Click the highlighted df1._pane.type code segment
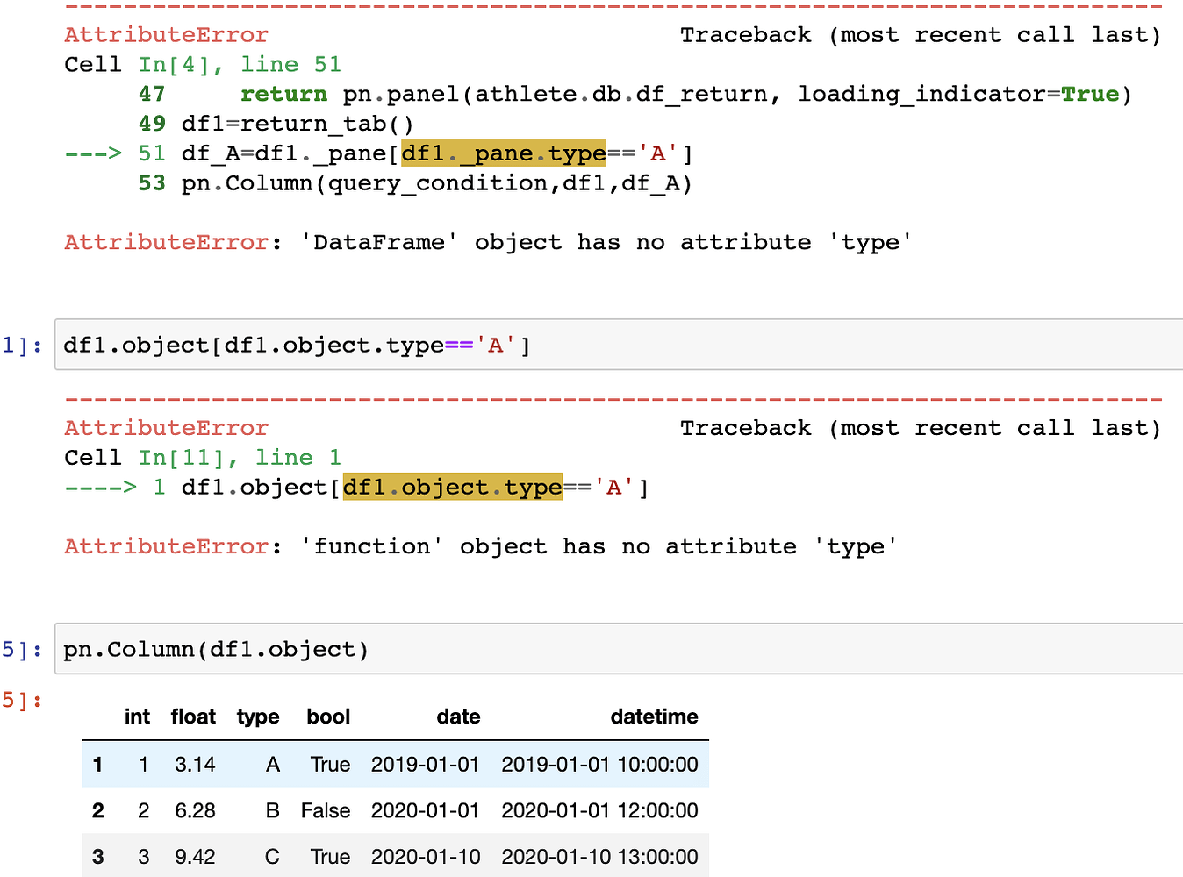The height and width of the screenshot is (877, 1183). pos(503,152)
